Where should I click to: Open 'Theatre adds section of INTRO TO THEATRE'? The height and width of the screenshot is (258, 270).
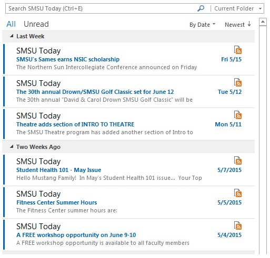click(x=129, y=124)
